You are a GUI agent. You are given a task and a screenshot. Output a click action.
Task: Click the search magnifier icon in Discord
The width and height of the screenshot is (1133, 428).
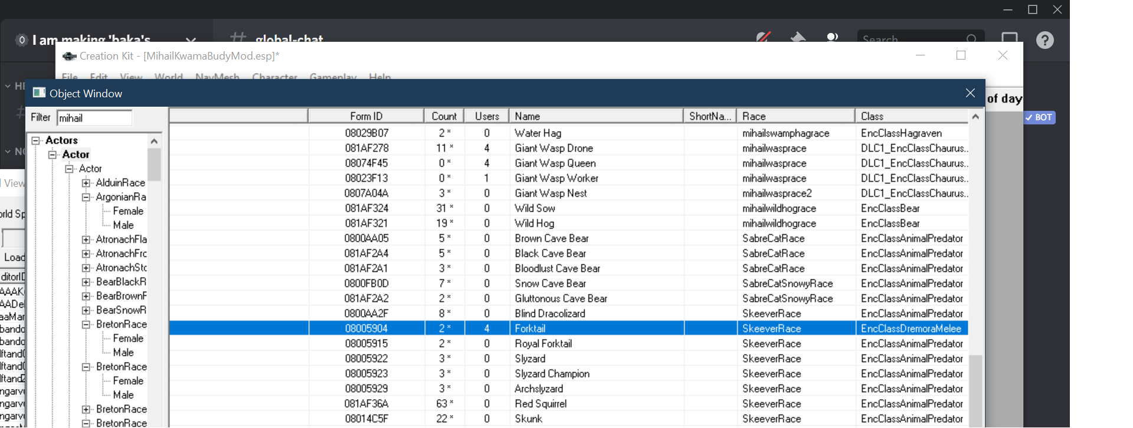[x=971, y=39]
